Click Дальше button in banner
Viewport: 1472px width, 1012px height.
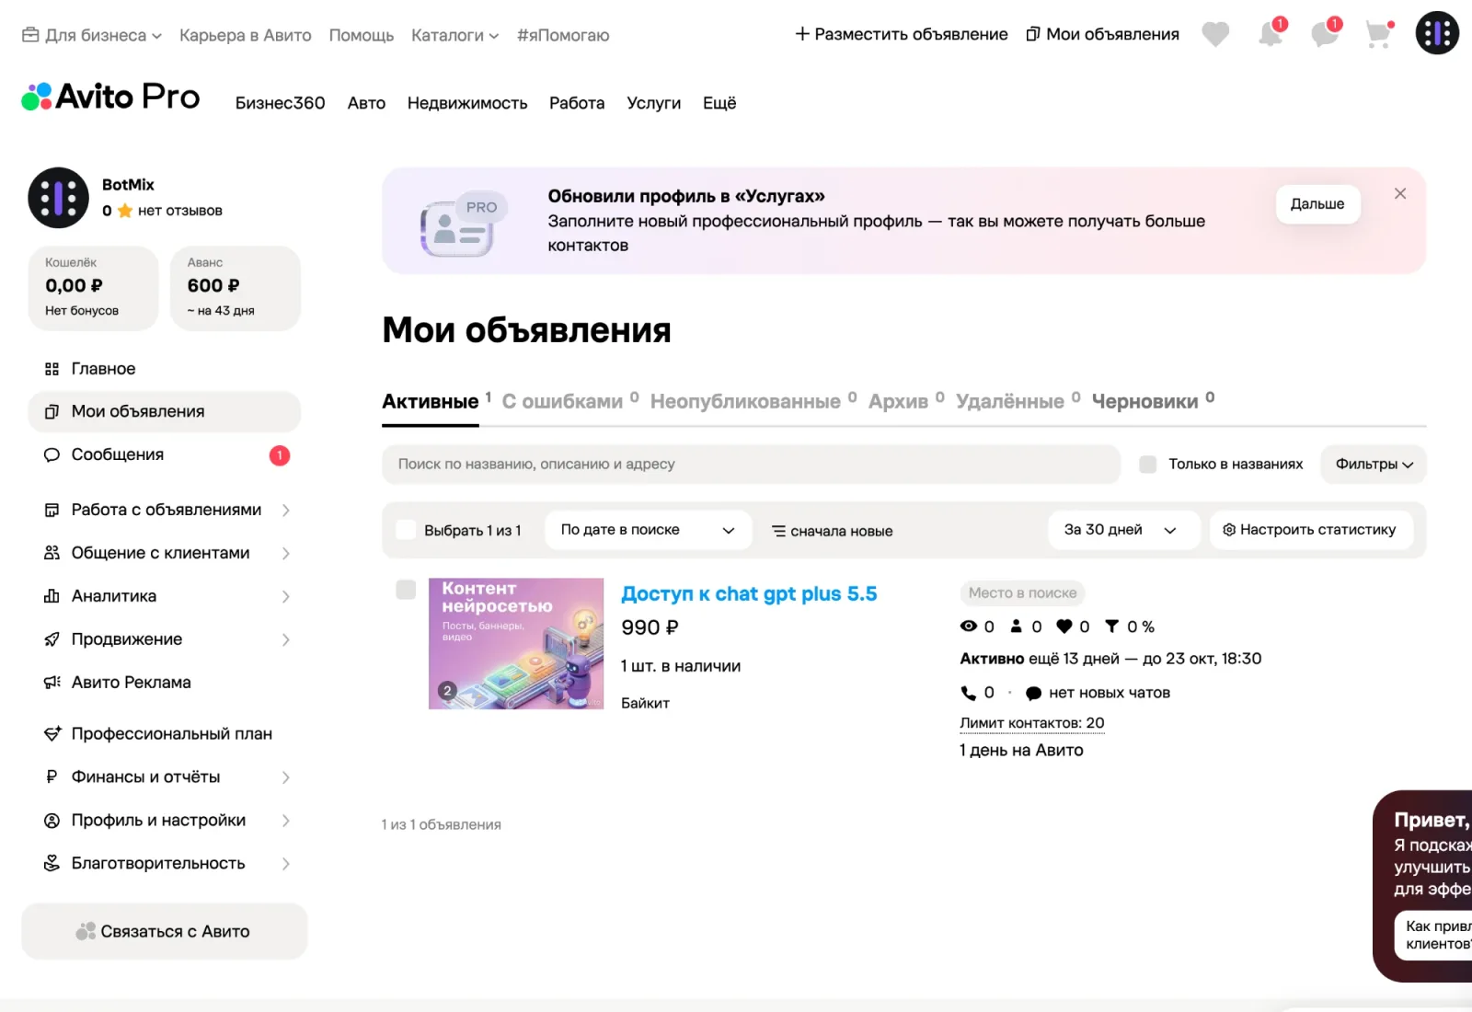tap(1317, 204)
